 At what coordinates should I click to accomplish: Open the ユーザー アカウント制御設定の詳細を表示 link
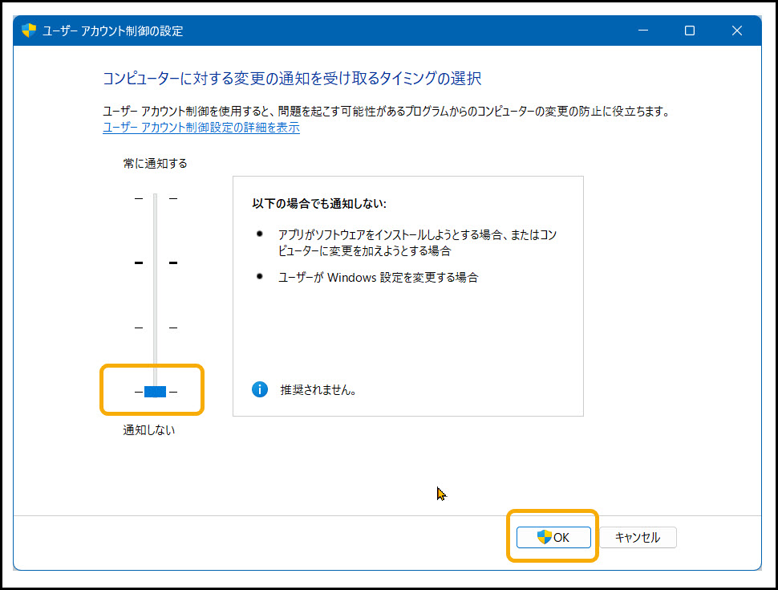201,128
